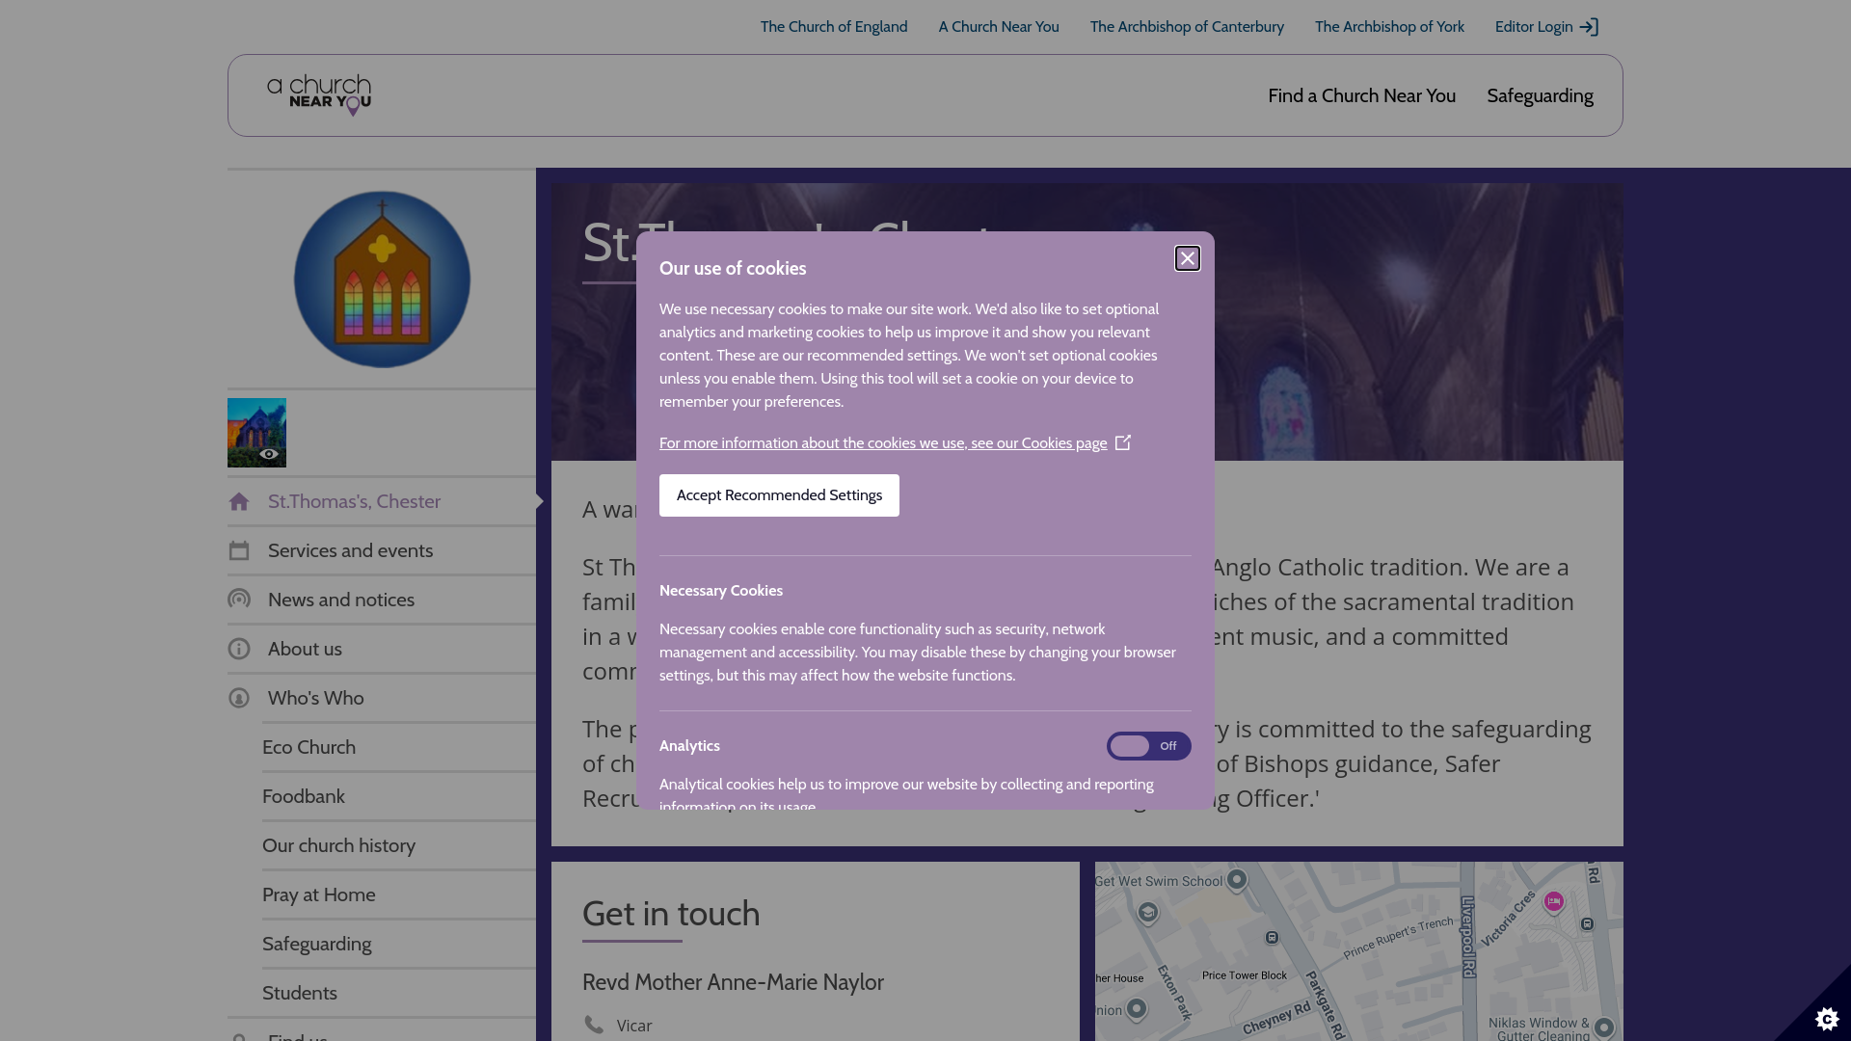Open The Archbishop of Canterbury link
Viewport: 1851px width, 1041px height.
1187,27
